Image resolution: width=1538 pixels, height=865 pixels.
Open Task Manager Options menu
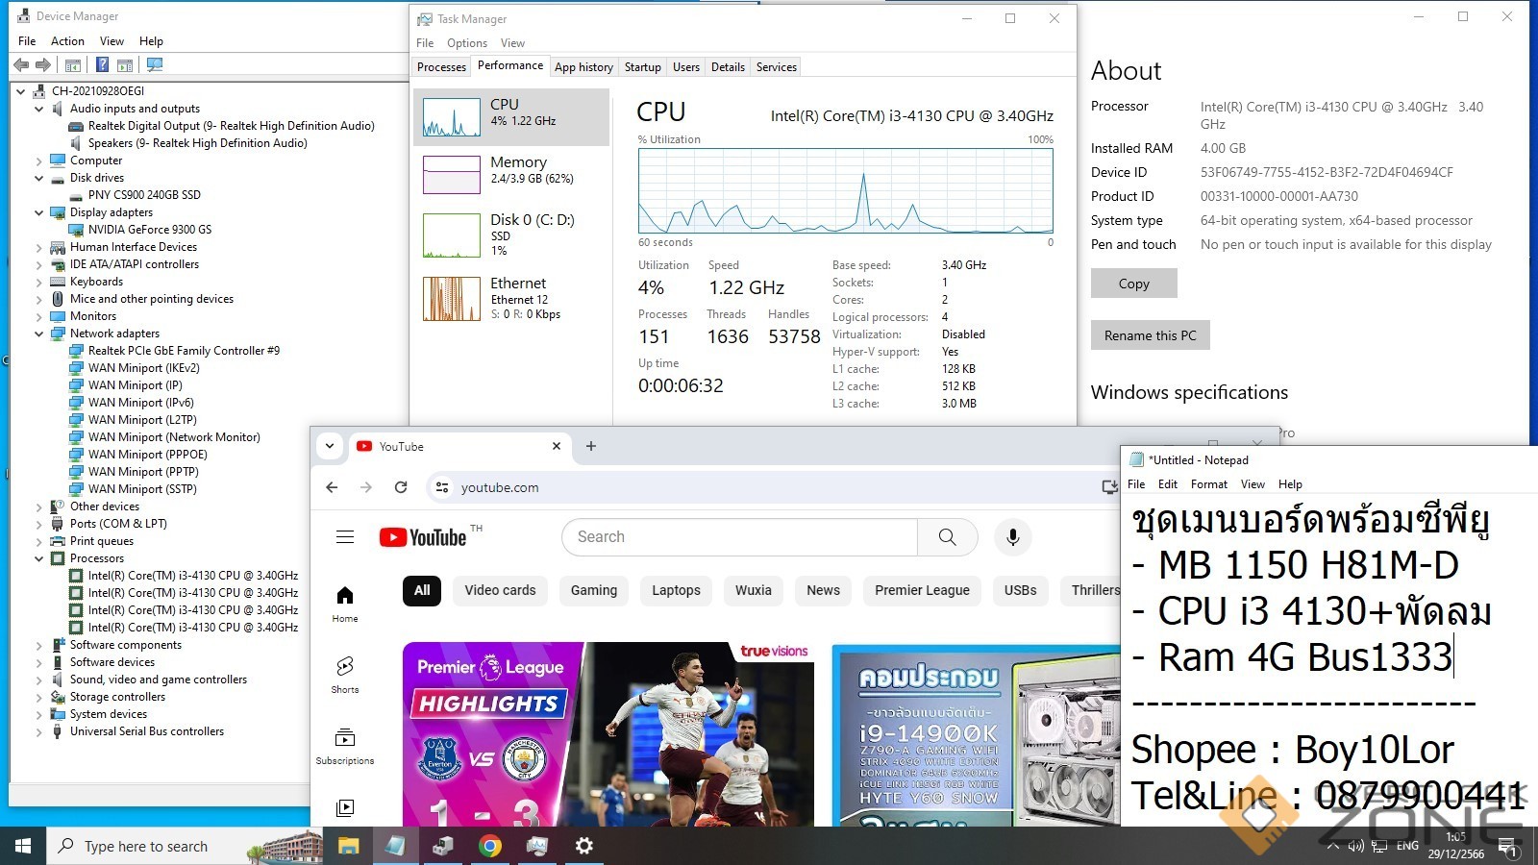coord(466,43)
